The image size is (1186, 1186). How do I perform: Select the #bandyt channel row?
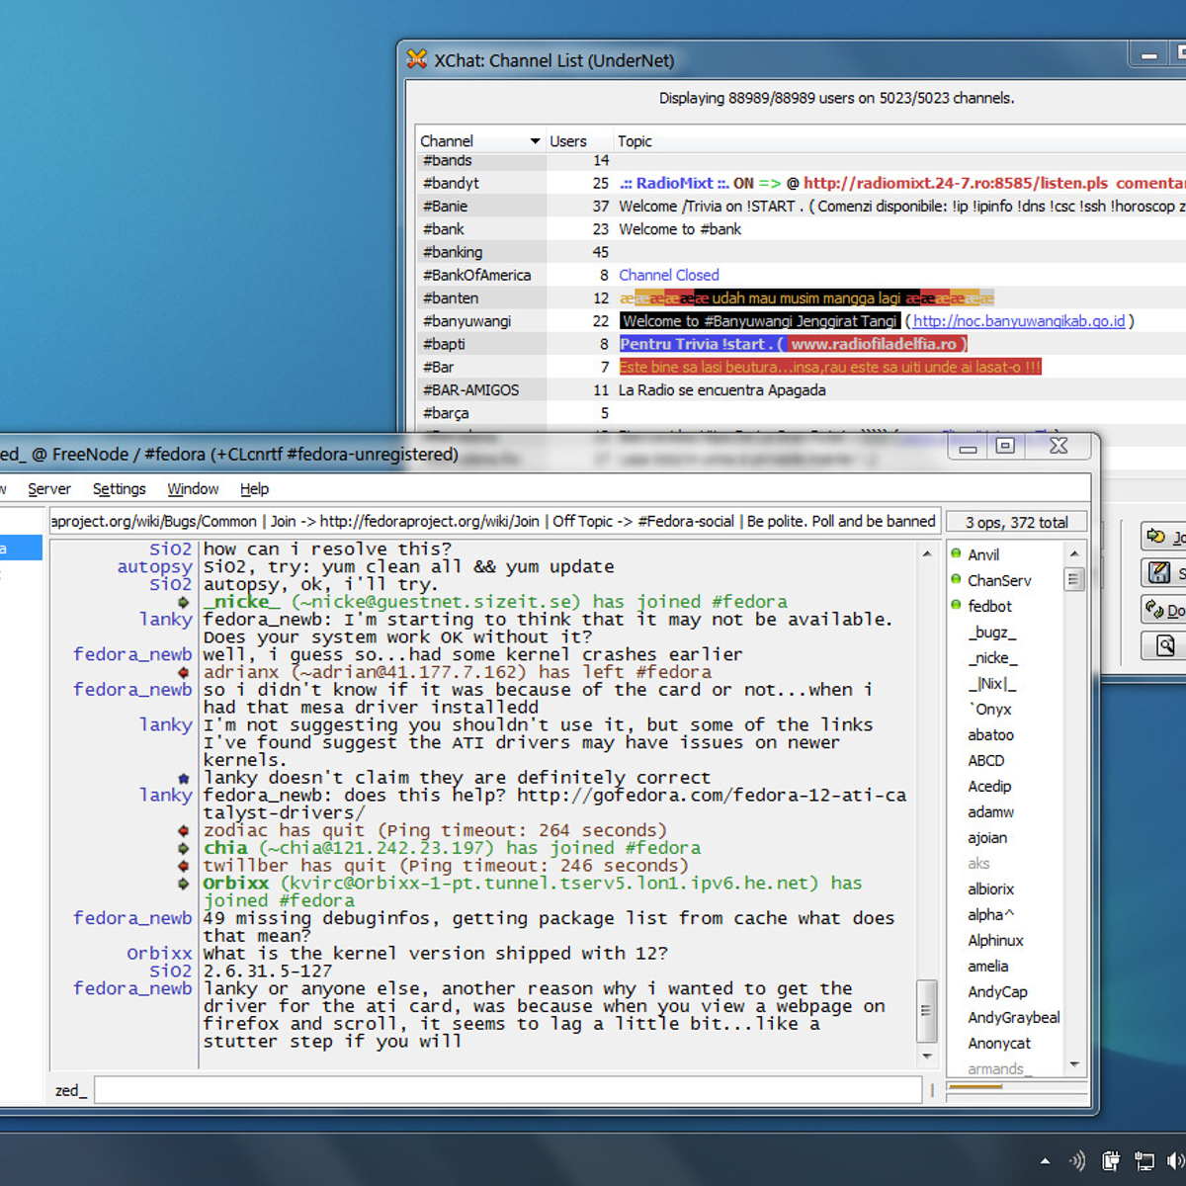[x=801, y=183]
